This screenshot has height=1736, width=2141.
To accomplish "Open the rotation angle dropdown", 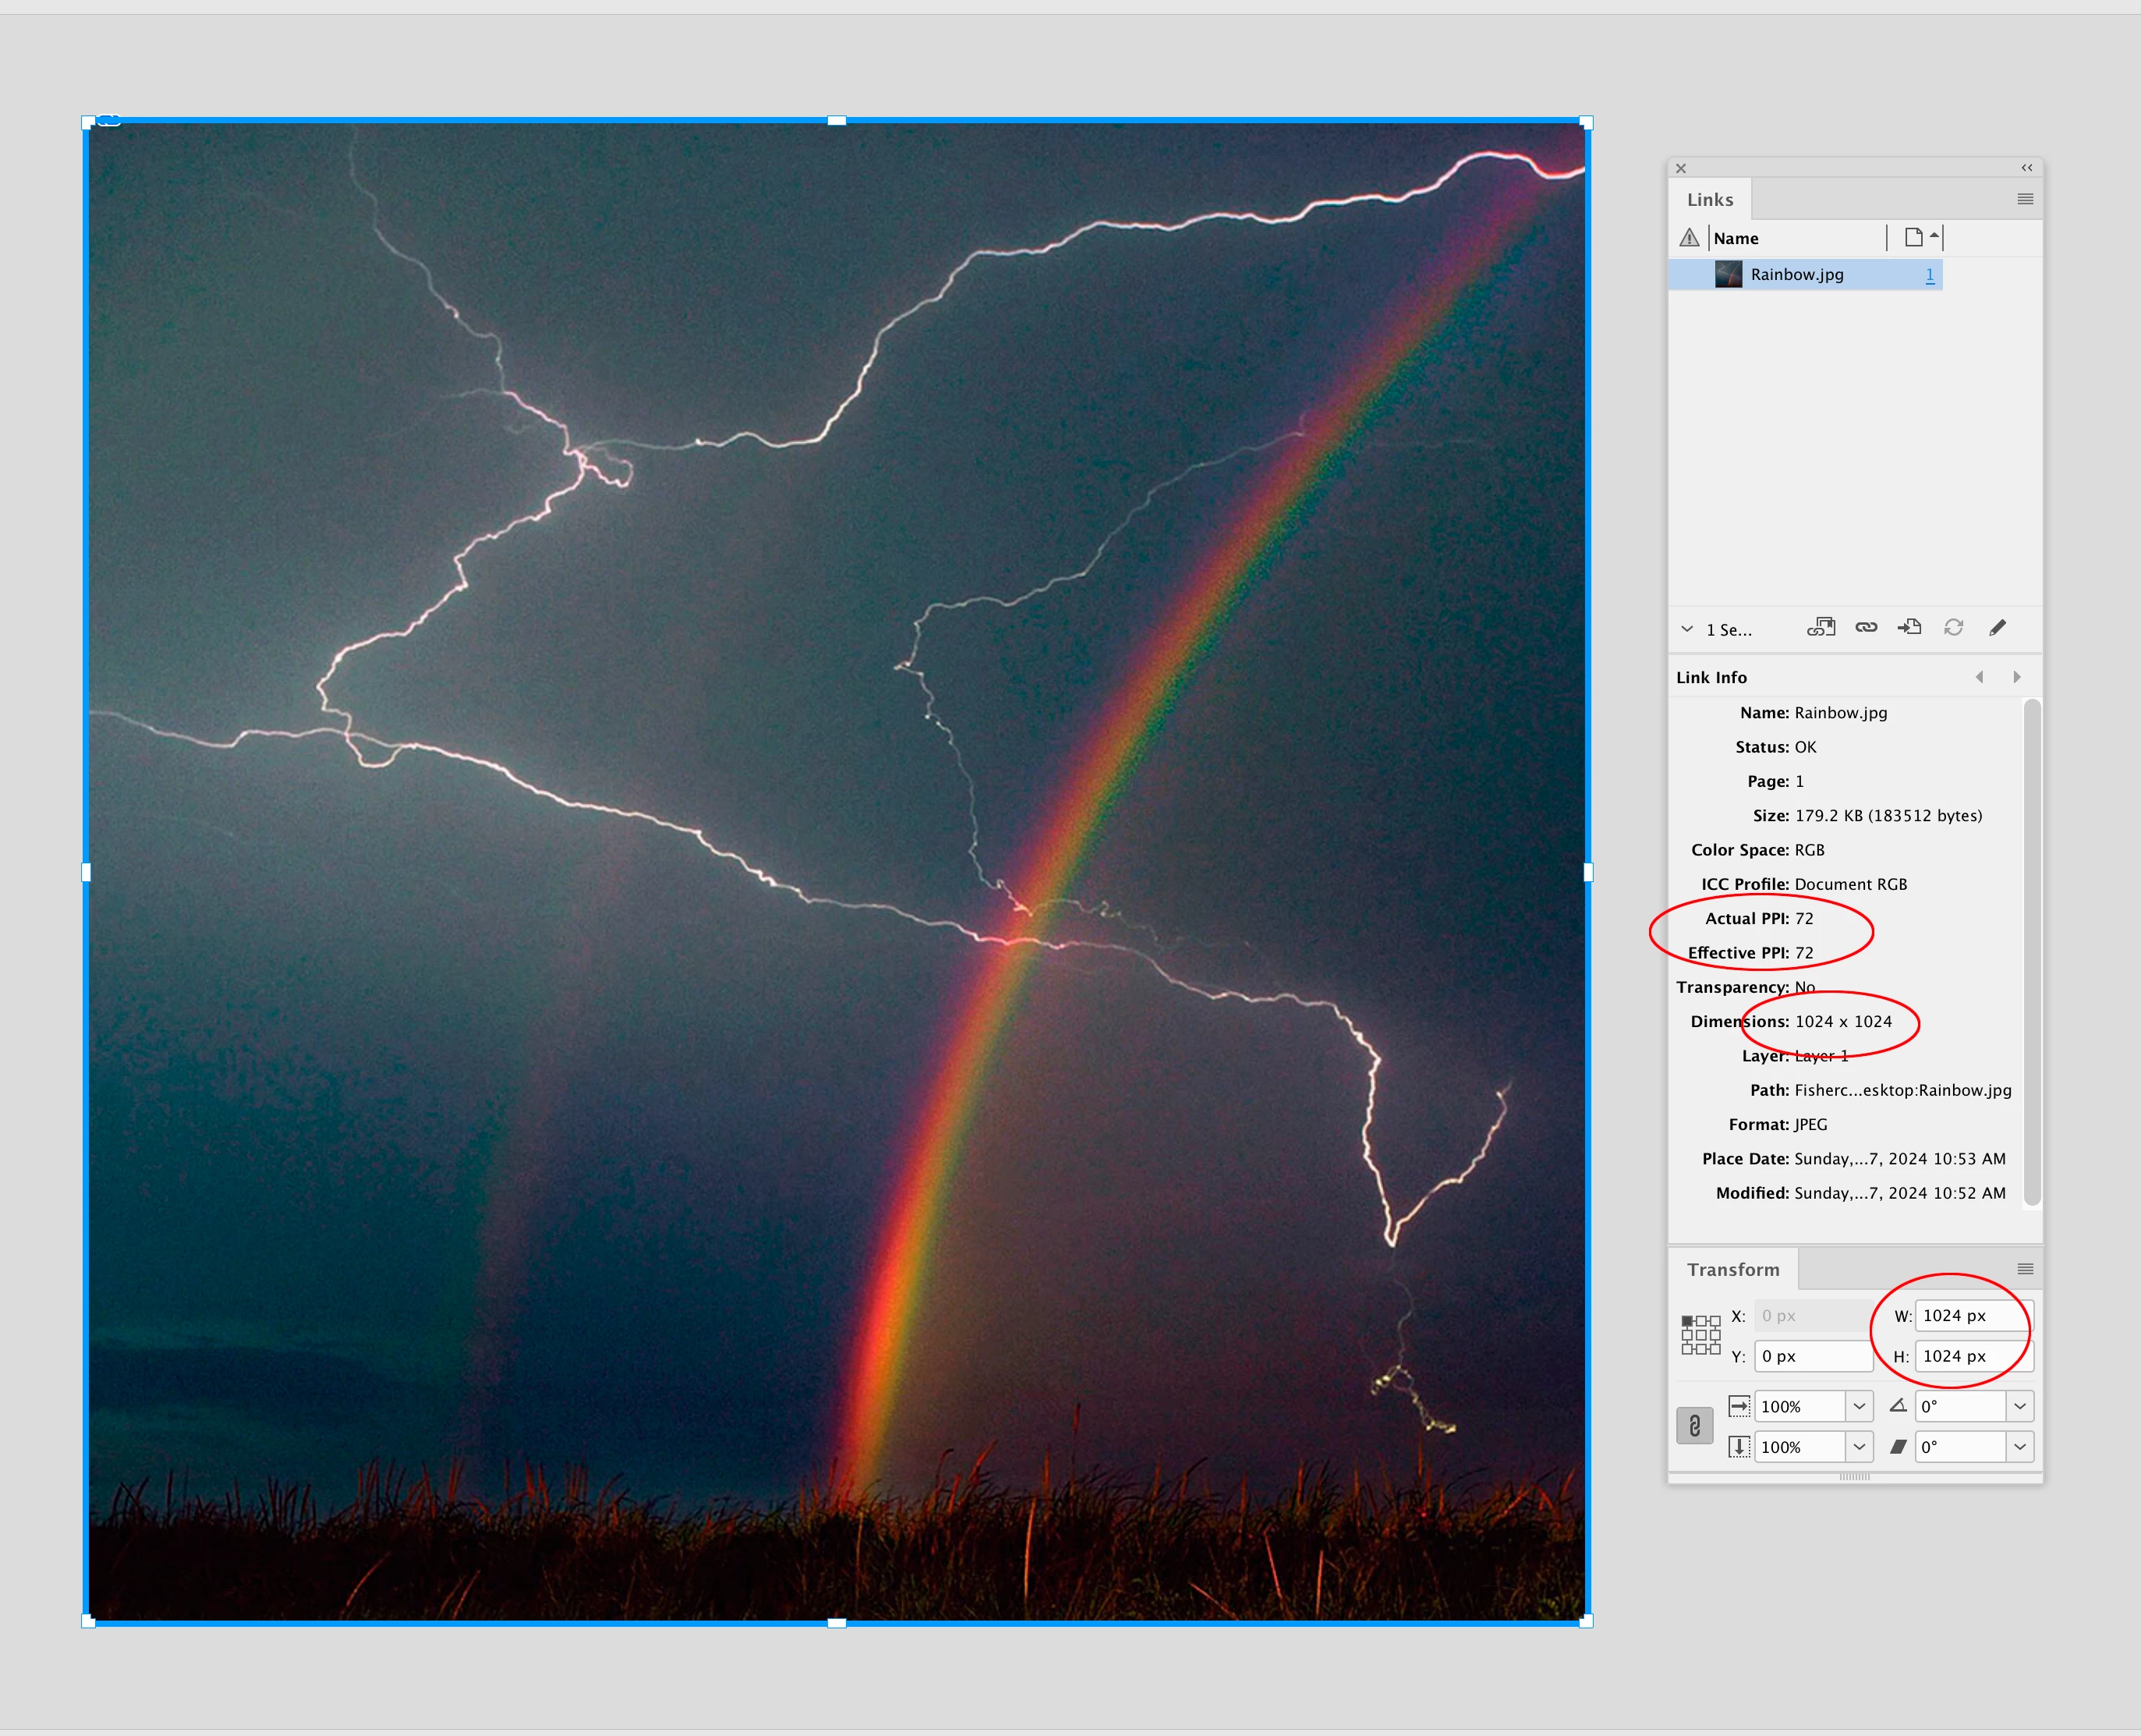I will point(2020,1406).
